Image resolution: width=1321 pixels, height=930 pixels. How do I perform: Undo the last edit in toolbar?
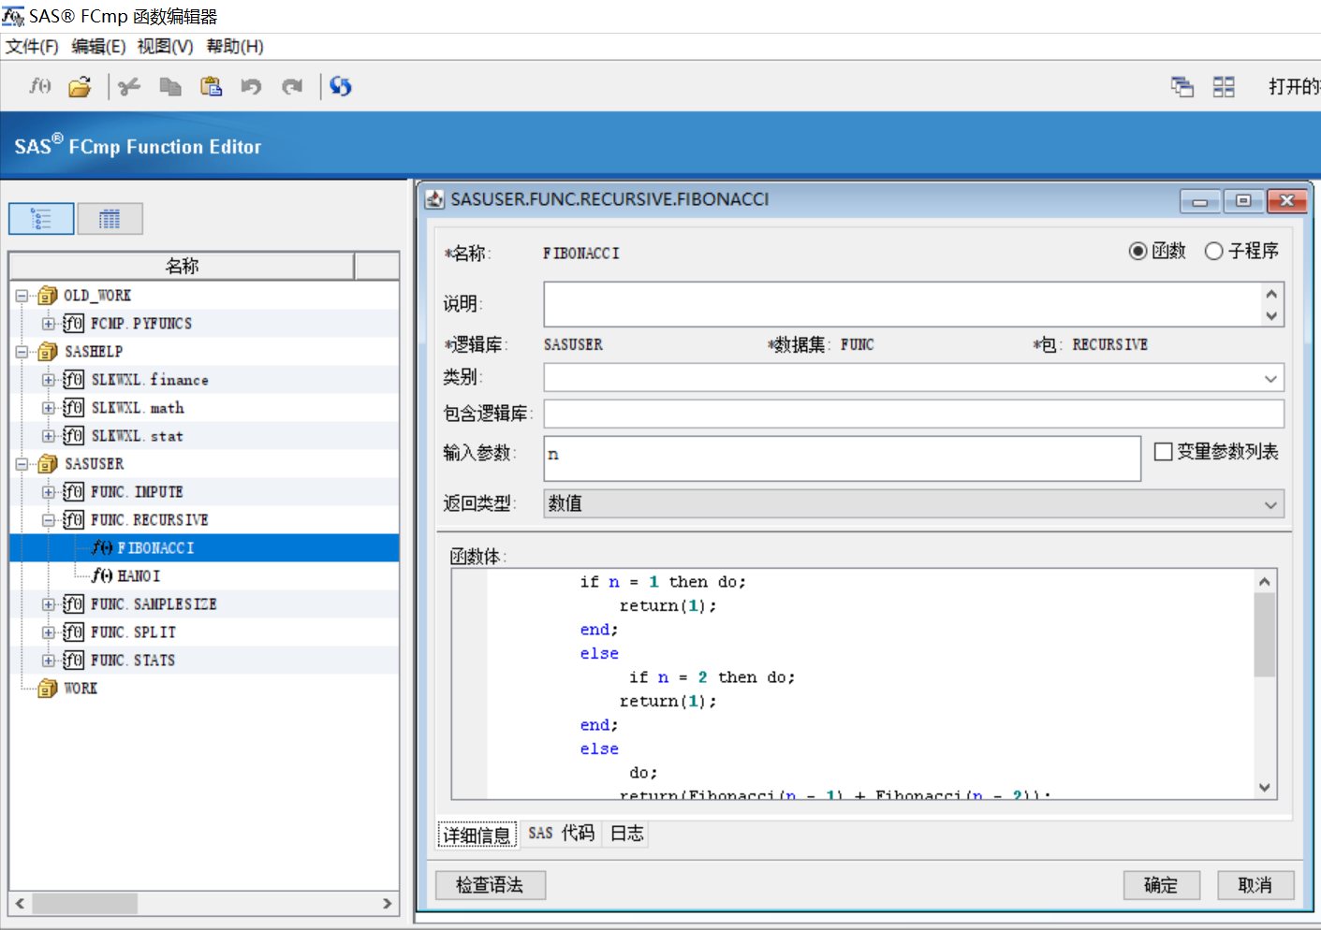[x=251, y=87]
